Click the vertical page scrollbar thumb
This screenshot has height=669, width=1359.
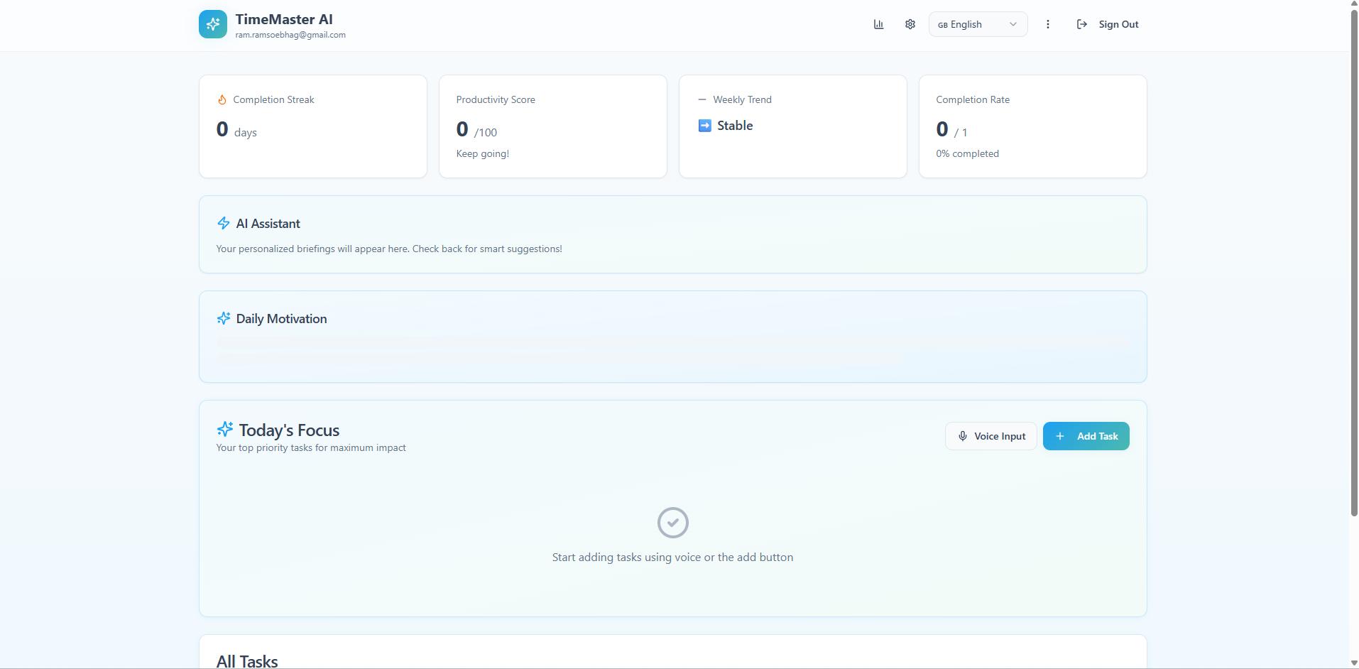(x=1353, y=263)
